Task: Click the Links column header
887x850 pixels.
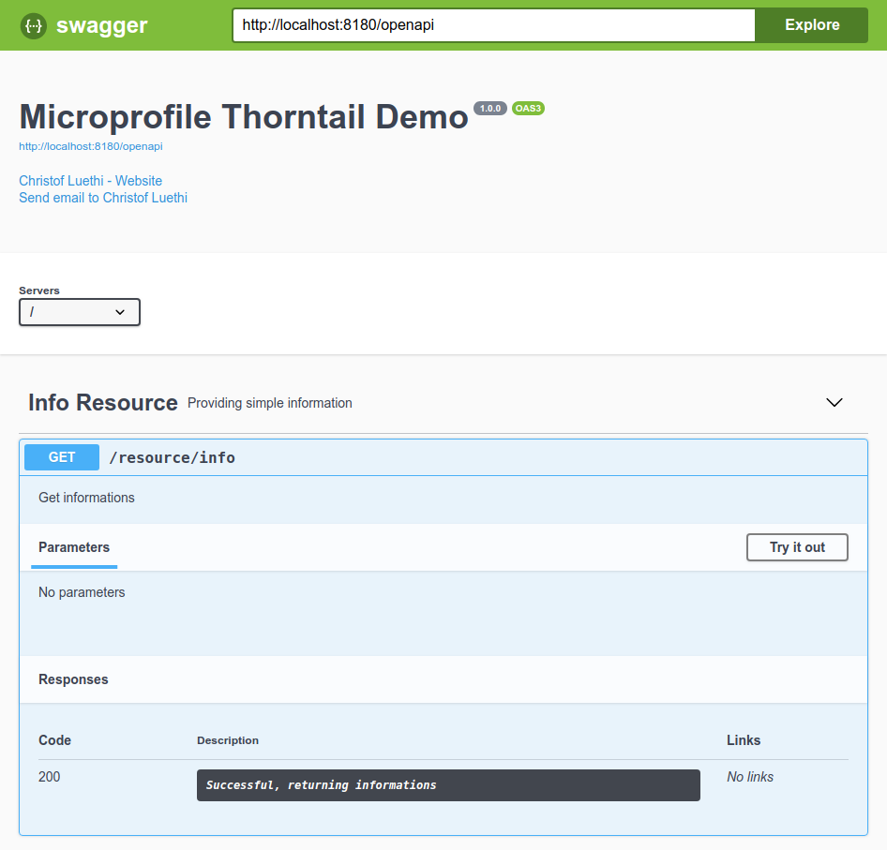Action: 744,740
